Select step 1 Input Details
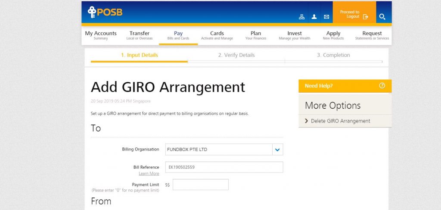This screenshot has width=441, height=210. (140, 55)
